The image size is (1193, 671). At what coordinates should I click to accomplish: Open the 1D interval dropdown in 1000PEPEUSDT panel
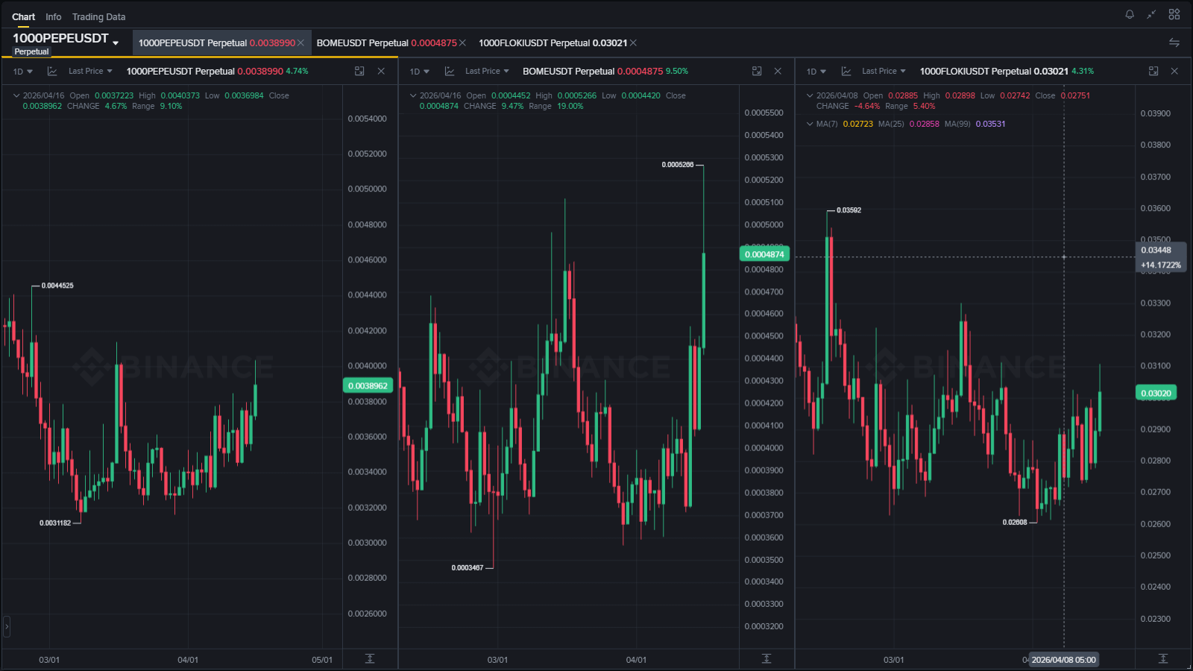(x=23, y=72)
